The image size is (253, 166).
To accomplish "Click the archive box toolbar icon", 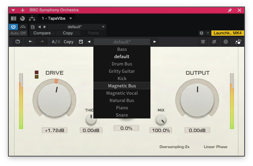I will (x=203, y=42).
